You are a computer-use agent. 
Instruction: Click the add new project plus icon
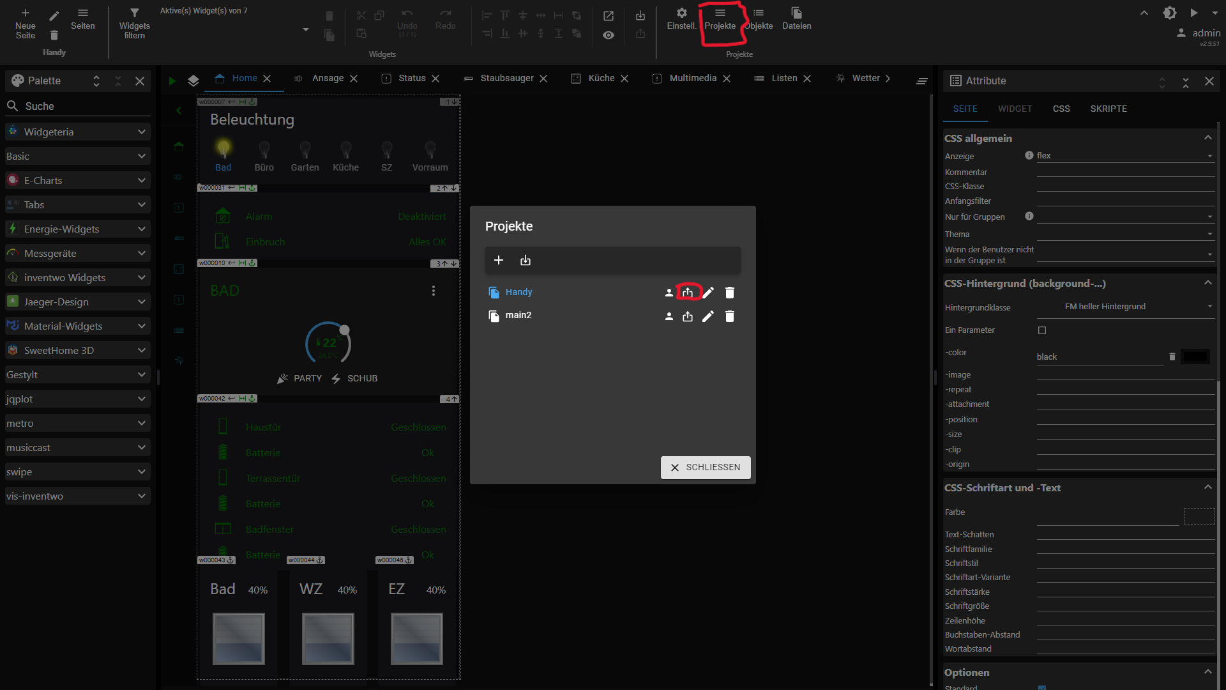tap(499, 260)
